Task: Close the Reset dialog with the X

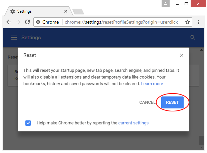Action: [x=182, y=55]
